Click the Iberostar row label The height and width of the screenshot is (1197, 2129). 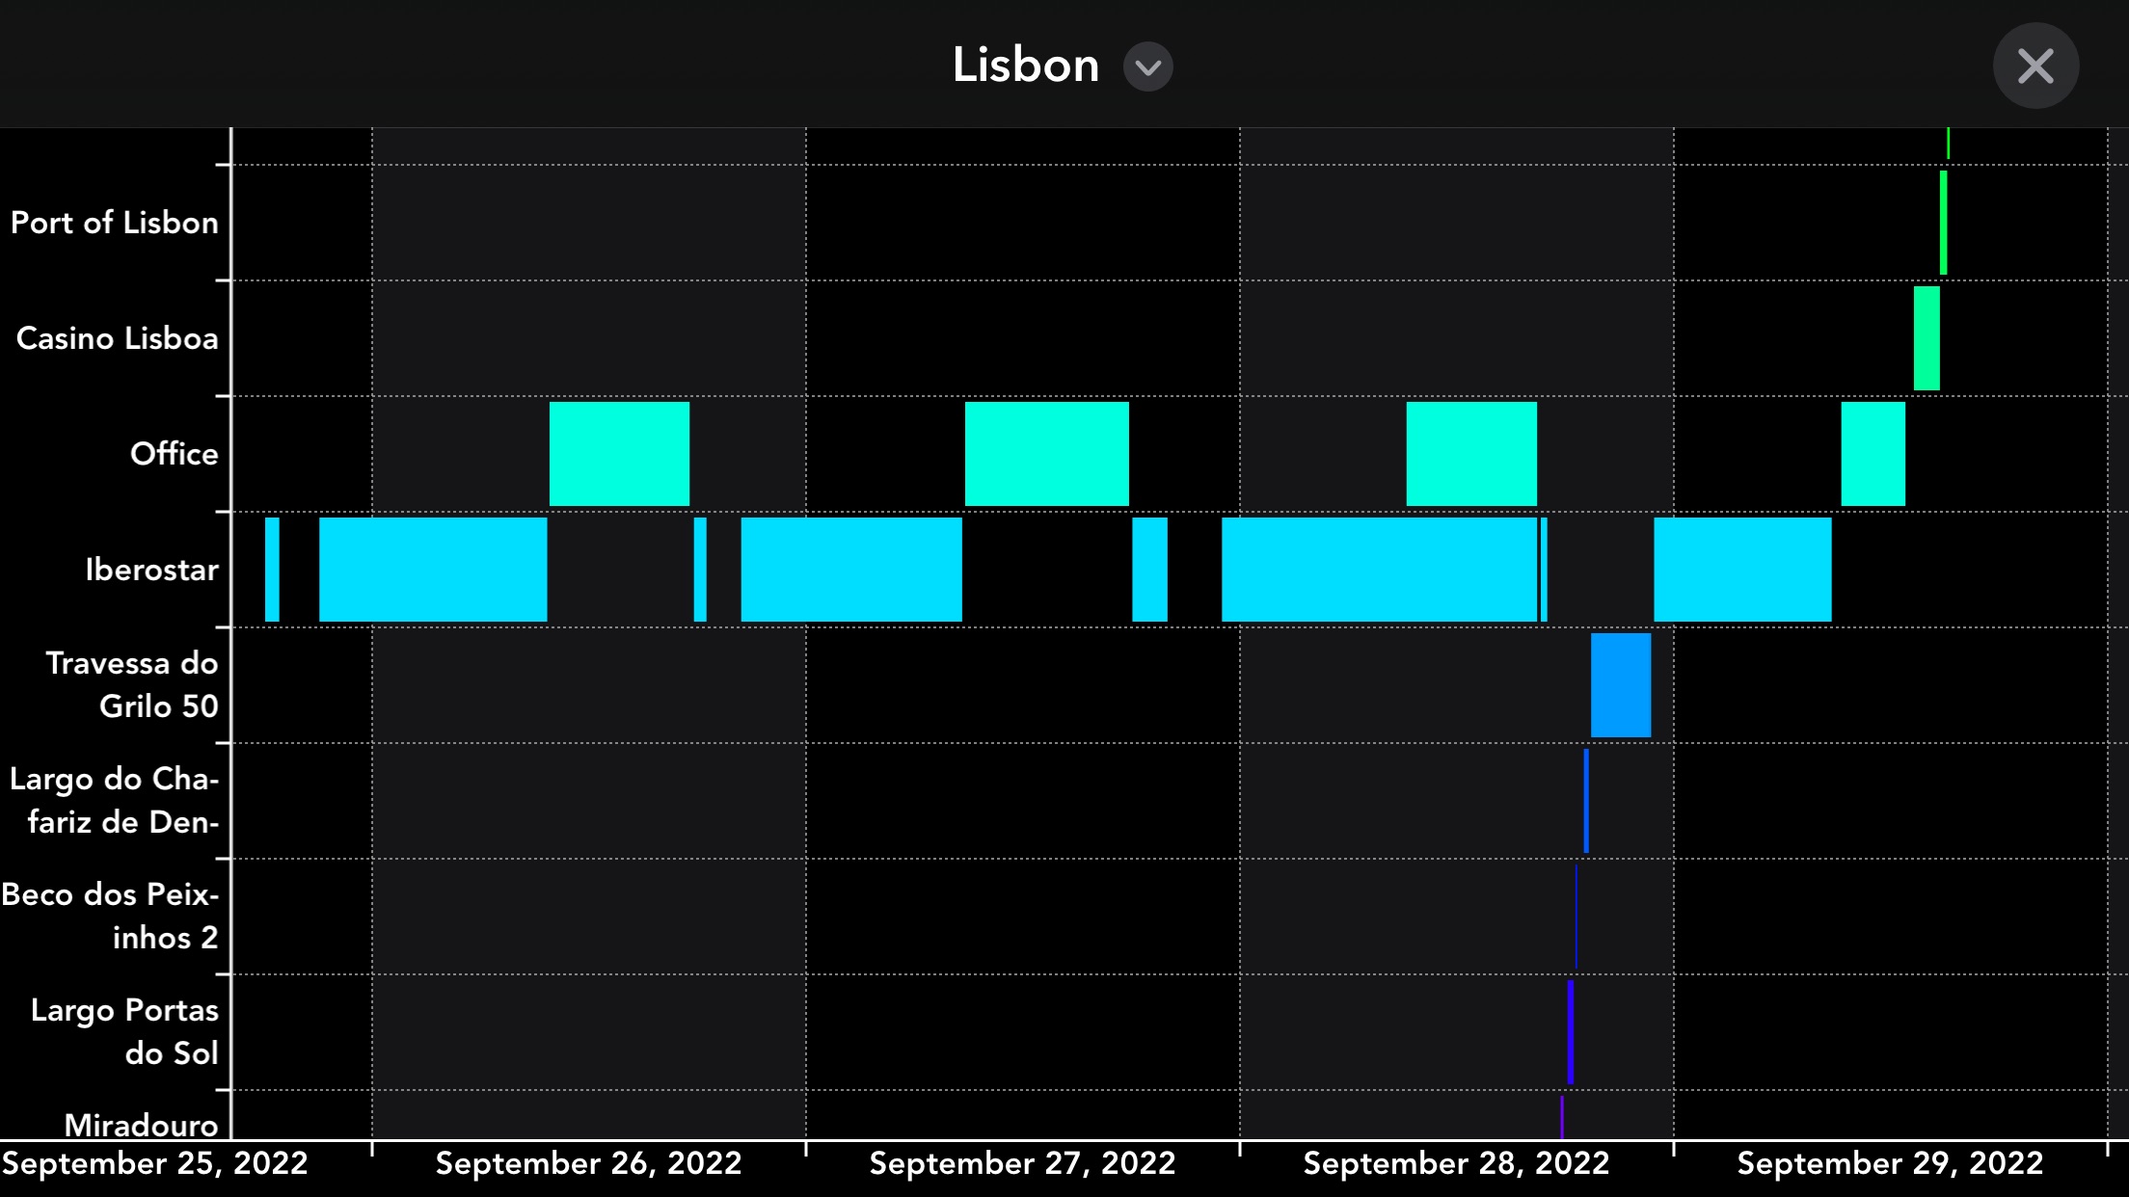tap(152, 570)
